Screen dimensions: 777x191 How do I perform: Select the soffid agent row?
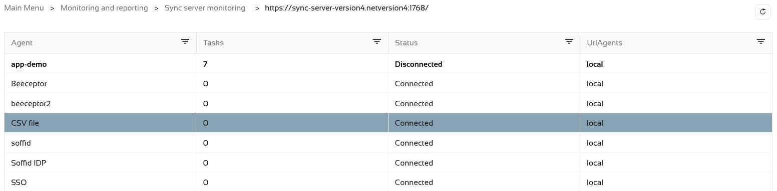388,143
